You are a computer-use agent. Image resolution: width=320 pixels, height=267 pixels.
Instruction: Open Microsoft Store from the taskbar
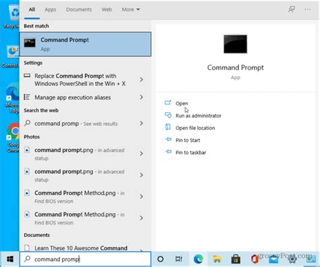(x=236, y=259)
